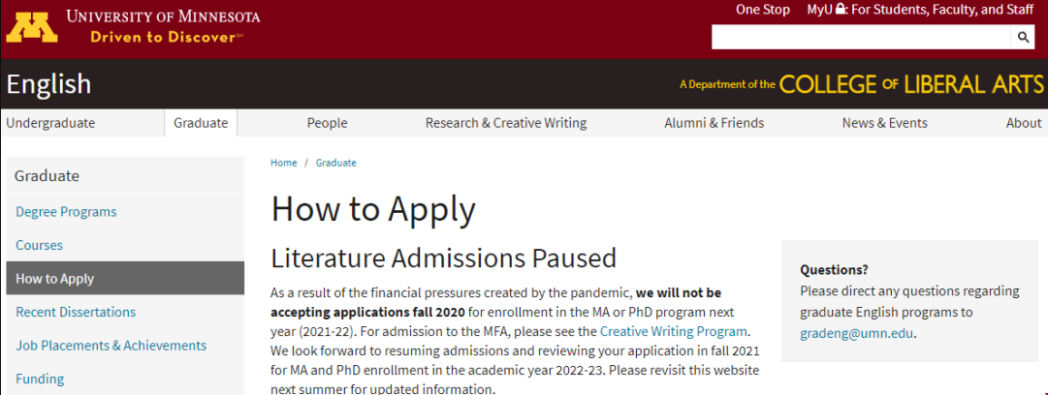The image size is (1048, 395).
Task: Click the University of Minnesota M logo
Action: coord(32,25)
